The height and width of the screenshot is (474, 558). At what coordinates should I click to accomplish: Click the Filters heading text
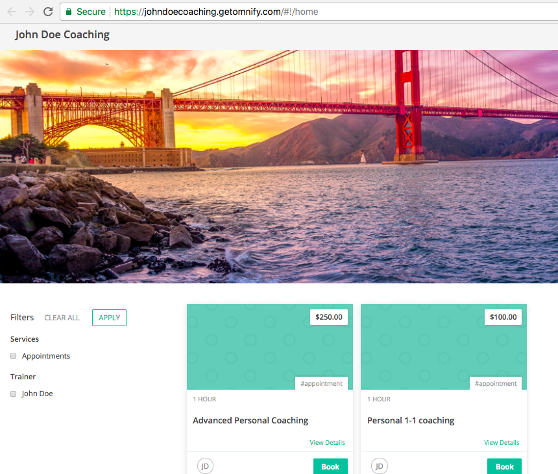pyautogui.click(x=22, y=317)
